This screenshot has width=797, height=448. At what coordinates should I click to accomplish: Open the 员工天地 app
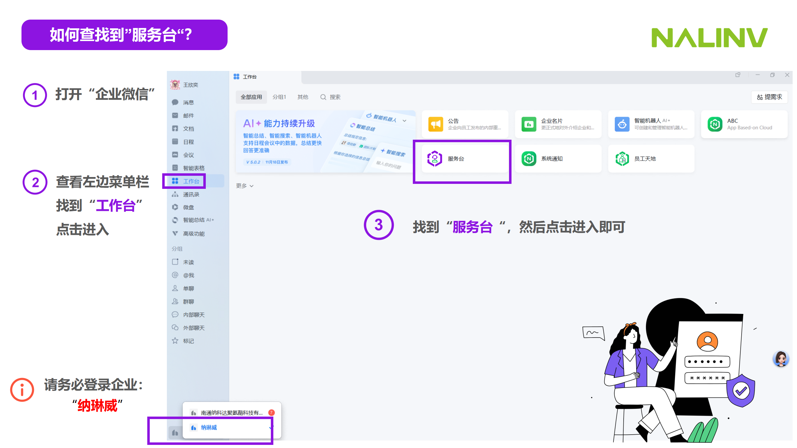(x=651, y=159)
